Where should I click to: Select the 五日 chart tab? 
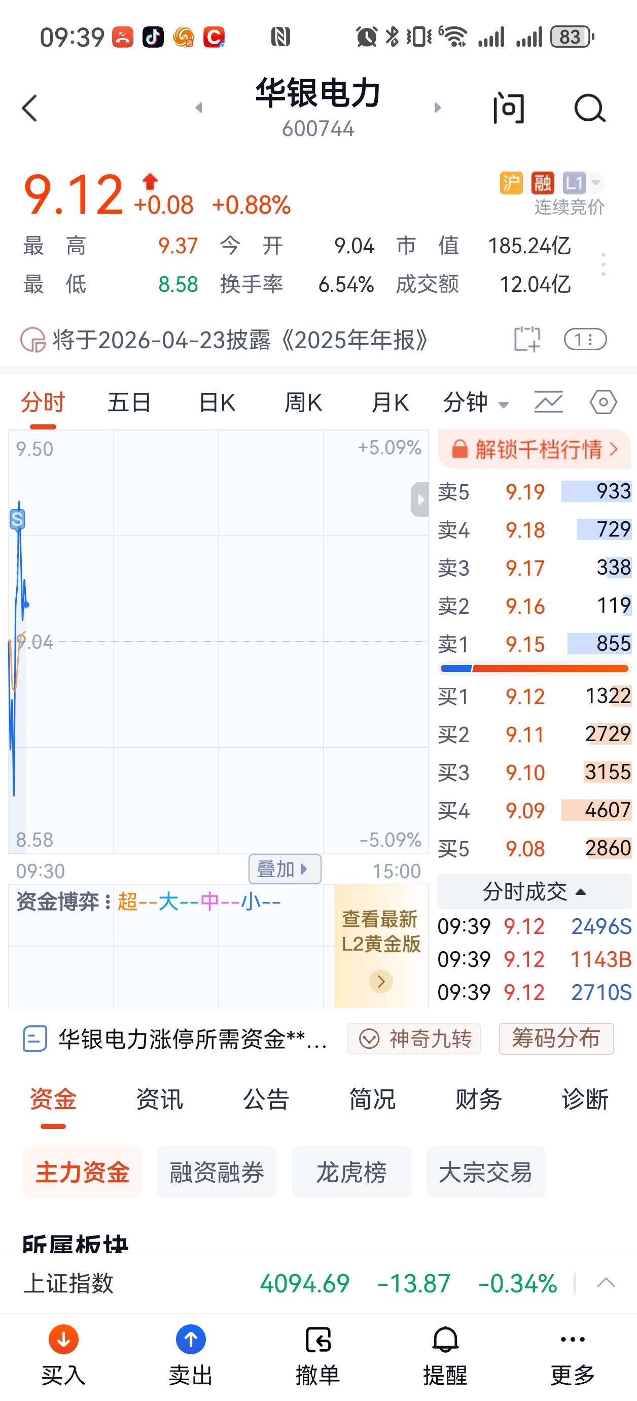129,403
